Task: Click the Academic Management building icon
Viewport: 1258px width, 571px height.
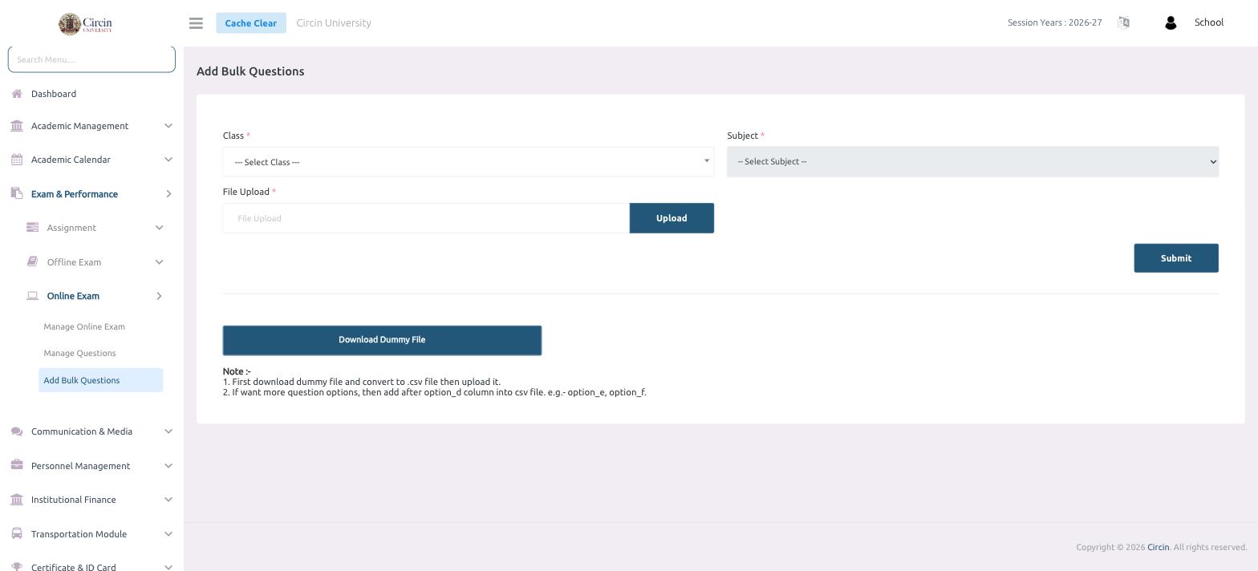Action: coord(17,126)
